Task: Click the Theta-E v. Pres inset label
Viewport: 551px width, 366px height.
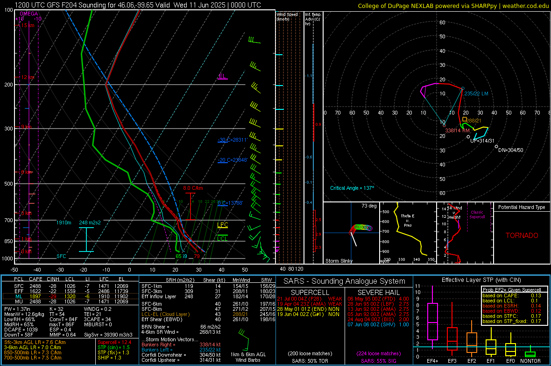Action: 408,220
